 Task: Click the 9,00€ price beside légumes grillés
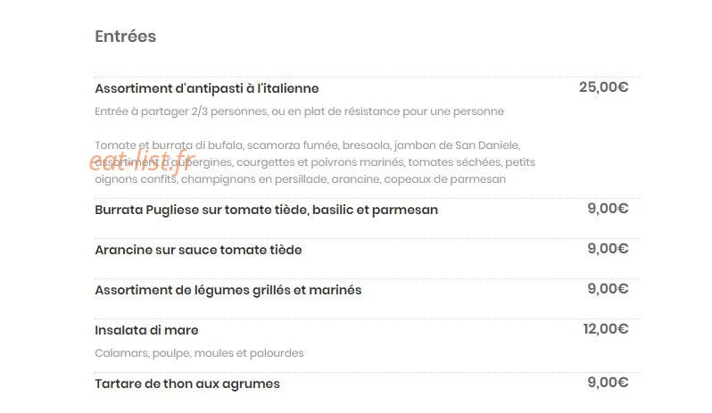point(608,289)
